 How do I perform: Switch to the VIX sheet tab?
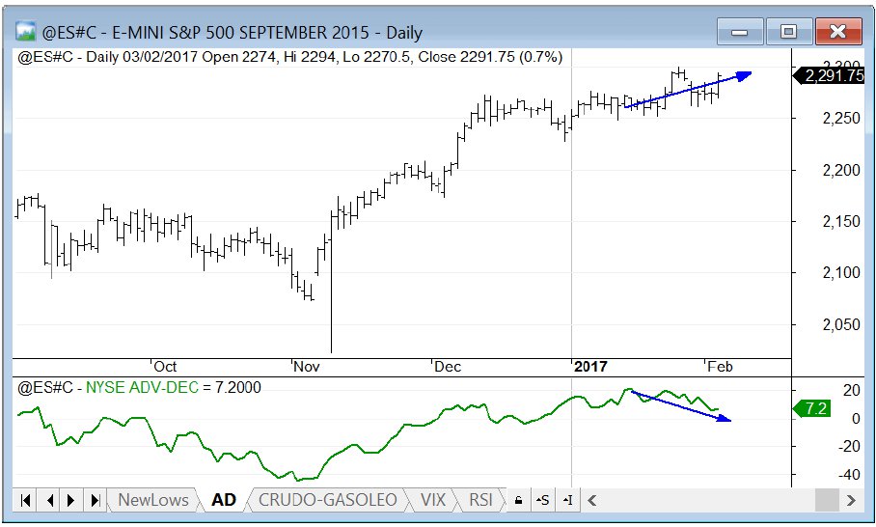pos(433,500)
